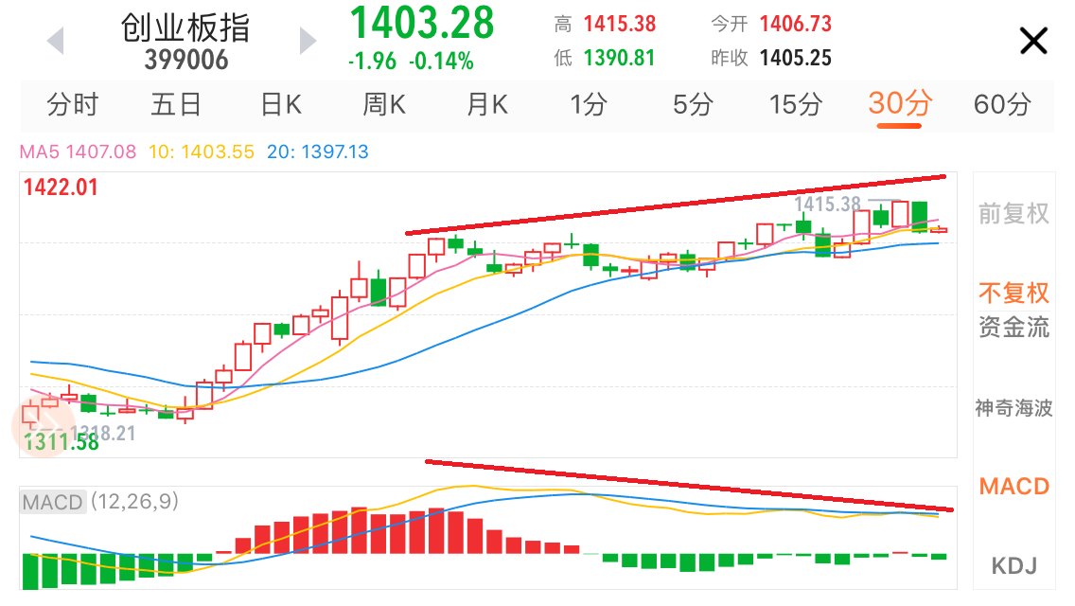Choose 不复权 adjustment option

(1014, 293)
